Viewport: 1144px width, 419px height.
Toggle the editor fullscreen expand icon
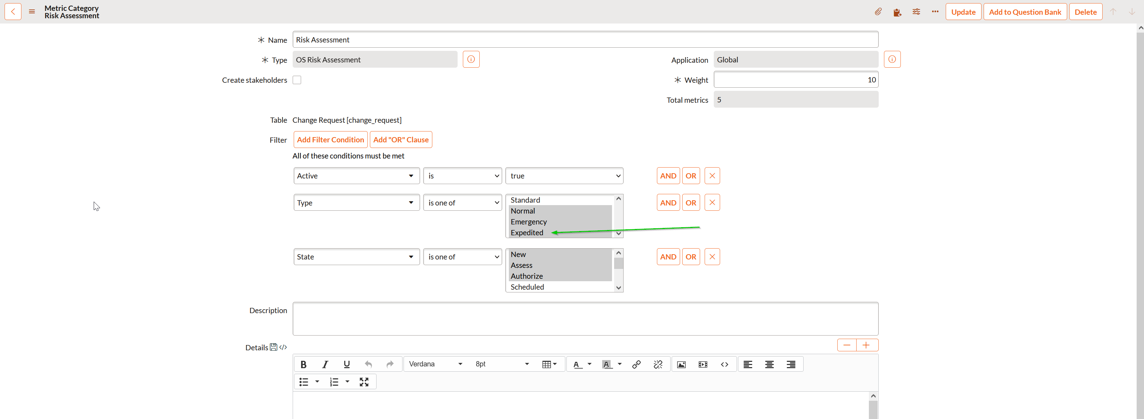364,381
